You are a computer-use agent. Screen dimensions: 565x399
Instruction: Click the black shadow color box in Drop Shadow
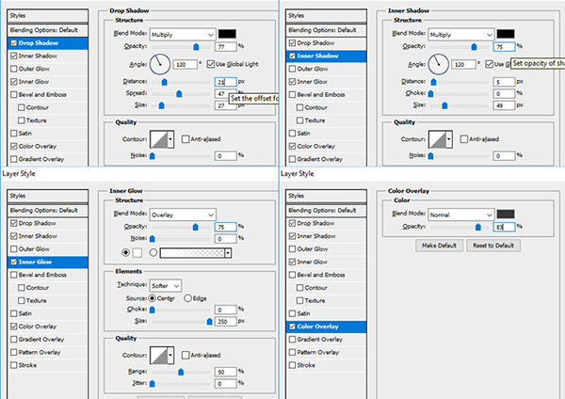point(227,34)
